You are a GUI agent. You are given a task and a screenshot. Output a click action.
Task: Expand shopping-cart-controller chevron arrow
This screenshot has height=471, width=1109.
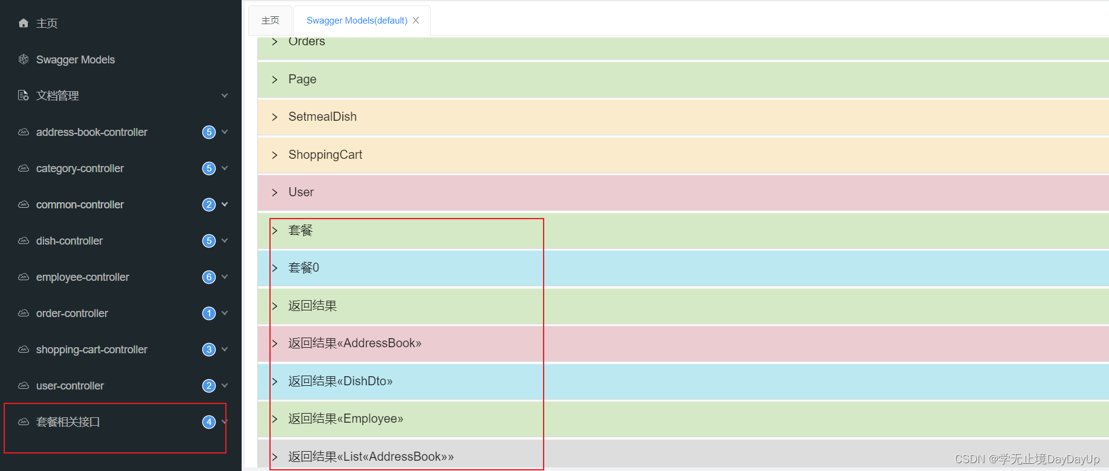[225, 349]
